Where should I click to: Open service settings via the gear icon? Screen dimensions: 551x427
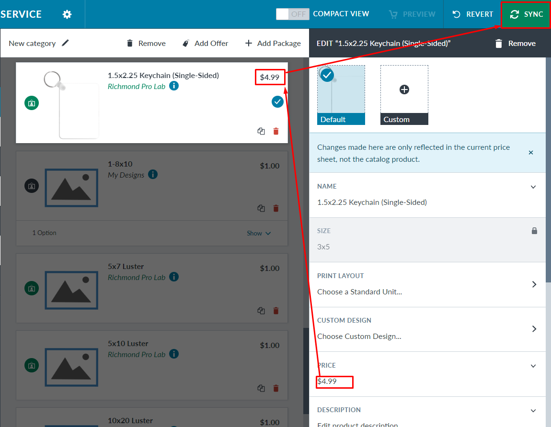67,14
